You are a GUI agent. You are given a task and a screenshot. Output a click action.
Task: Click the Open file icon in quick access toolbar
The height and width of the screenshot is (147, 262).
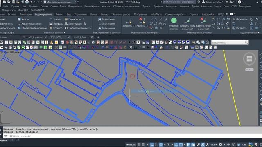pyautogui.click(x=9, y=2)
